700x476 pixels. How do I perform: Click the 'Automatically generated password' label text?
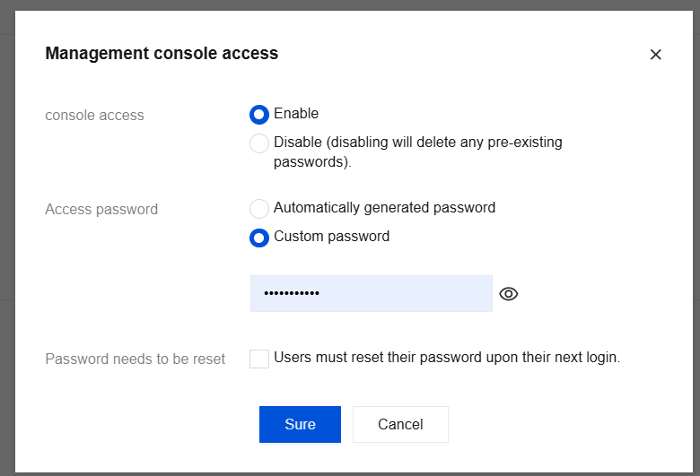[384, 208]
